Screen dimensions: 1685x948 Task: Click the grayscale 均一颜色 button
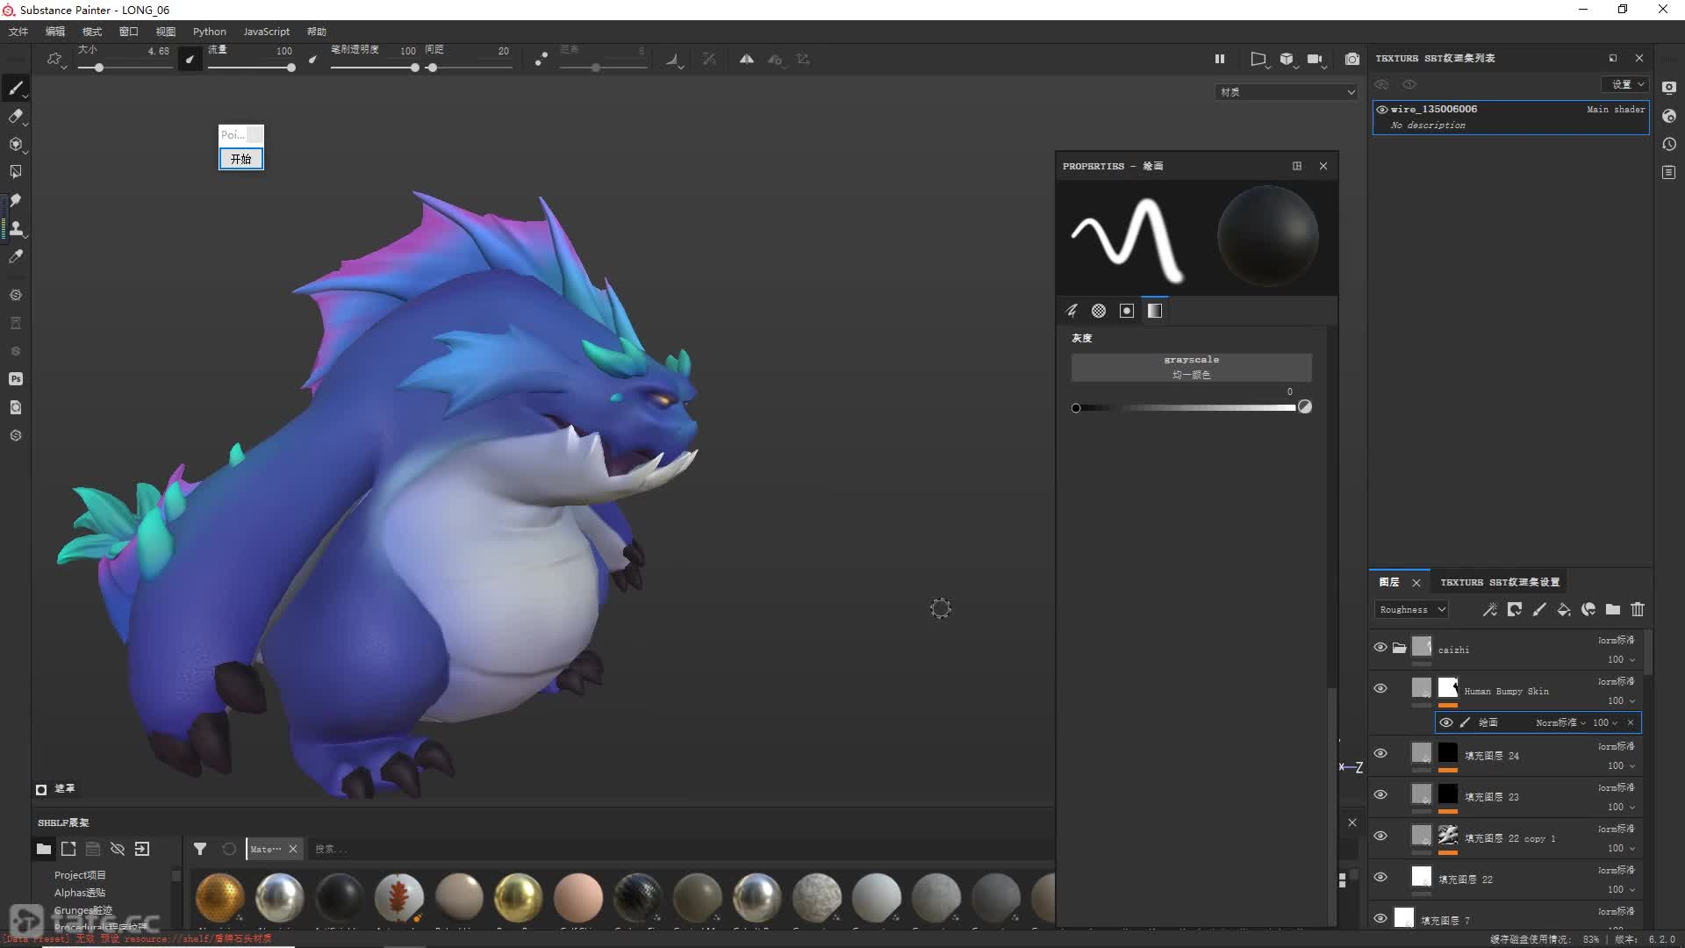click(1191, 367)
